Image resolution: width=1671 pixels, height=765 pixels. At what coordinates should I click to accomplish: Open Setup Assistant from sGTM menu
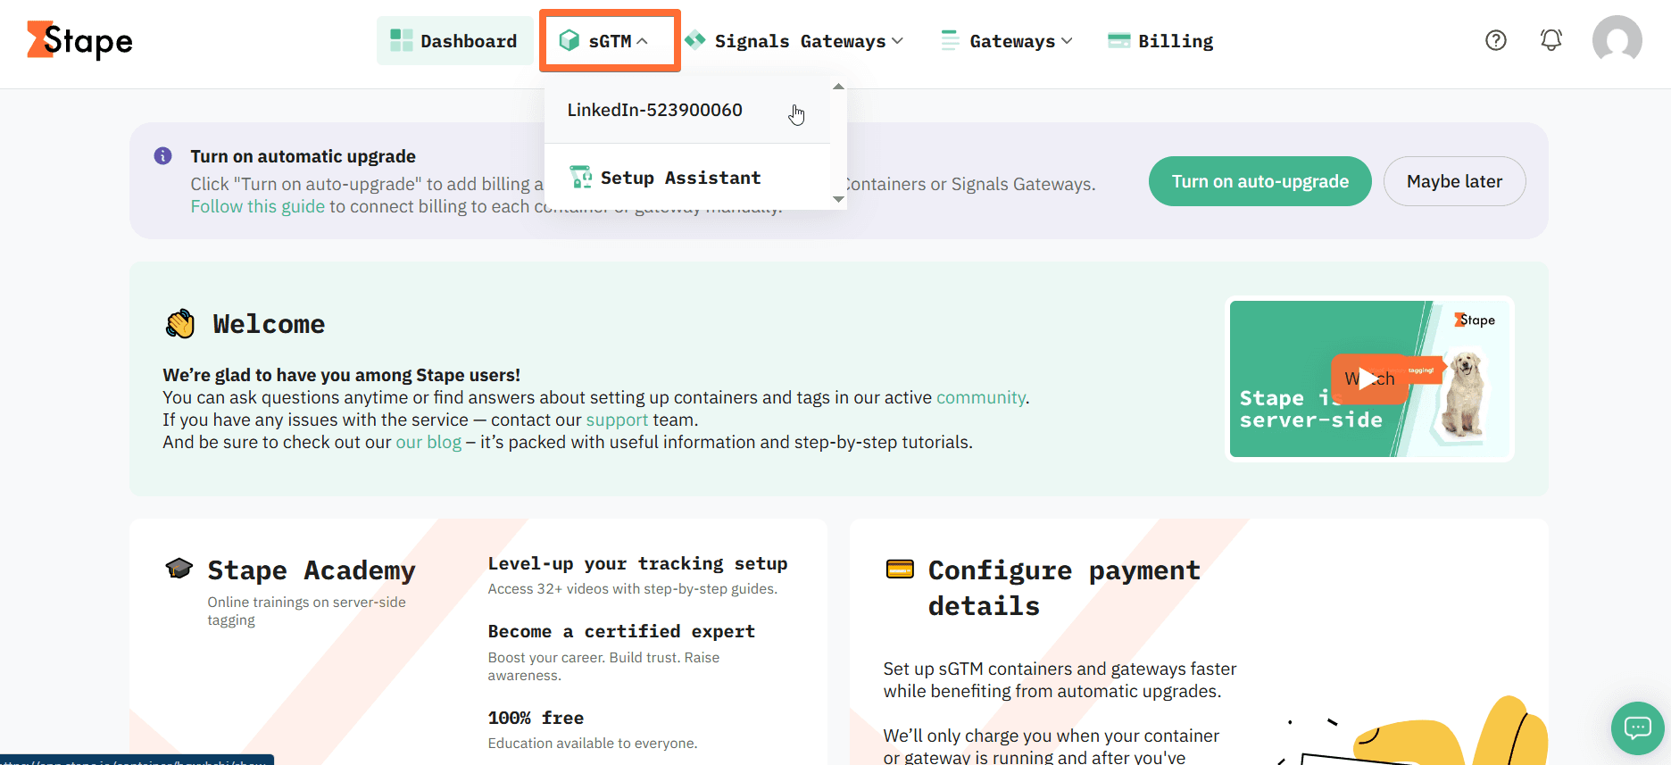coord(687,178)
